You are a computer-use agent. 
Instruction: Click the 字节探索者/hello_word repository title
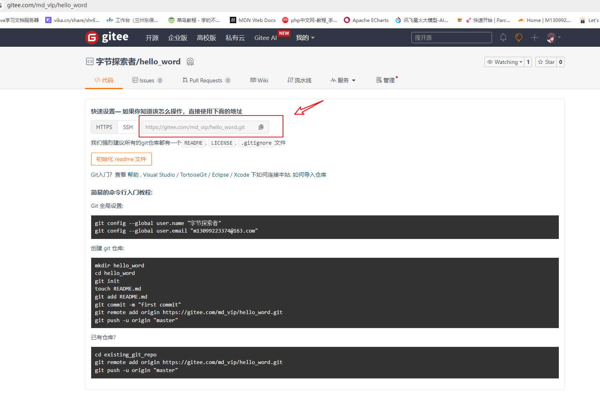pyautogui.click(x=138, y=62)
